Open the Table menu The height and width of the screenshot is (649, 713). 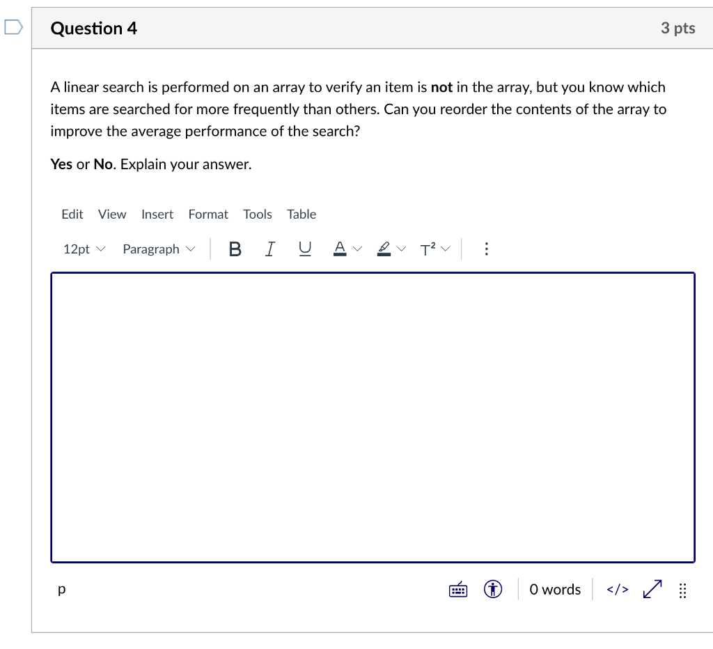[301, 214]
